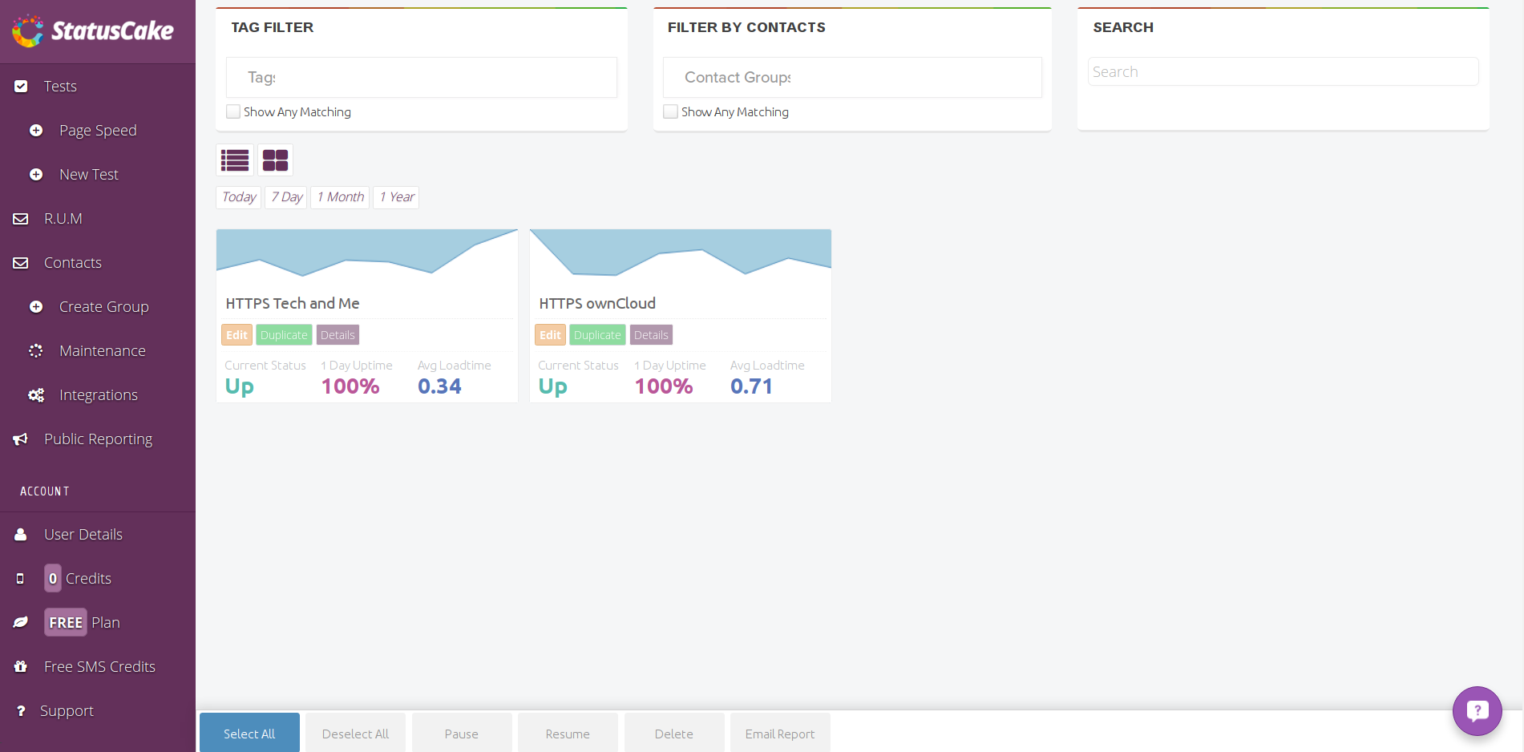Viewport: 1524px width, 752px height.
Task: Click the envelope icon beside R.U.M
Action: pos(21,218)
